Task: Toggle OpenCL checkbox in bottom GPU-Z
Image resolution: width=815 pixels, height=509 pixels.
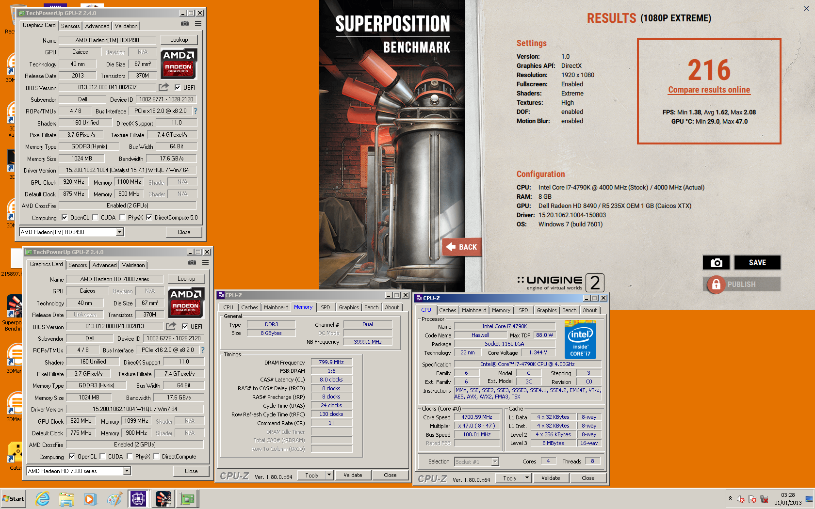Action: pos(72,456)
